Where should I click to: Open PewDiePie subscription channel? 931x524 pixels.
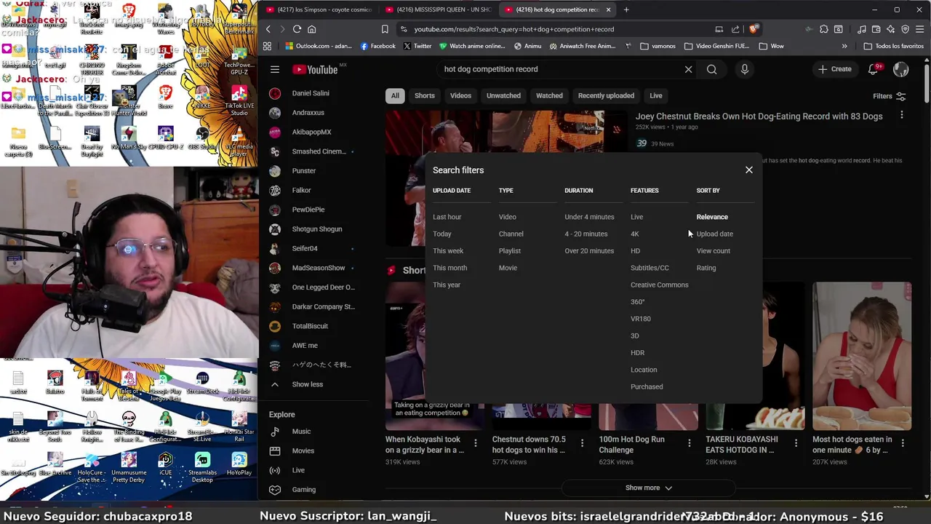click(x=313, y=210)
